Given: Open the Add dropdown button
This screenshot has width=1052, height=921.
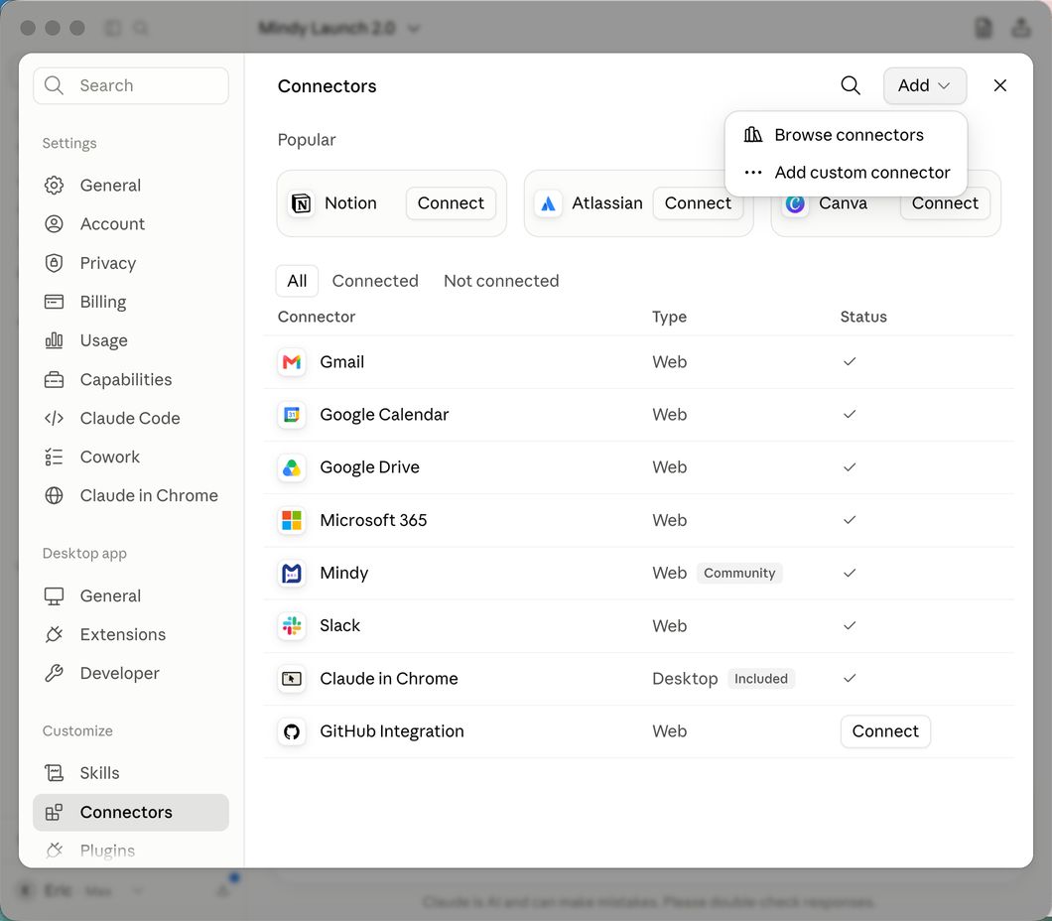Looking at the screenshot, I should pyautogui.click(x=924, y=85).
